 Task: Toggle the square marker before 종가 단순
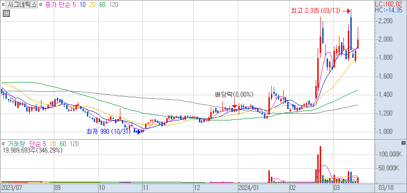pyautogui.click(x=40, y=4)
